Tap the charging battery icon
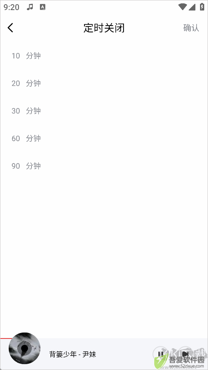Image resolution: width=208 pixels, height=370 pixels. [x=202, y=7]
